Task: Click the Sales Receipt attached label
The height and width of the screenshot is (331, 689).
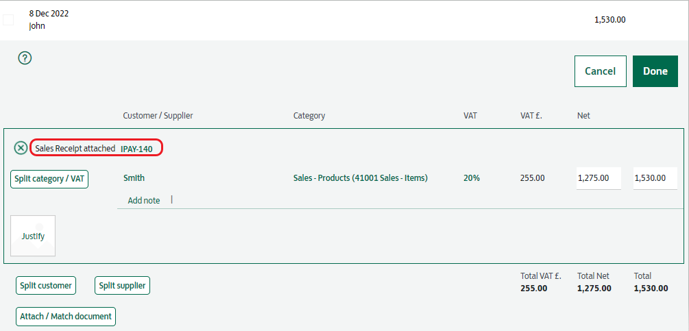Action: pos(75,149)
